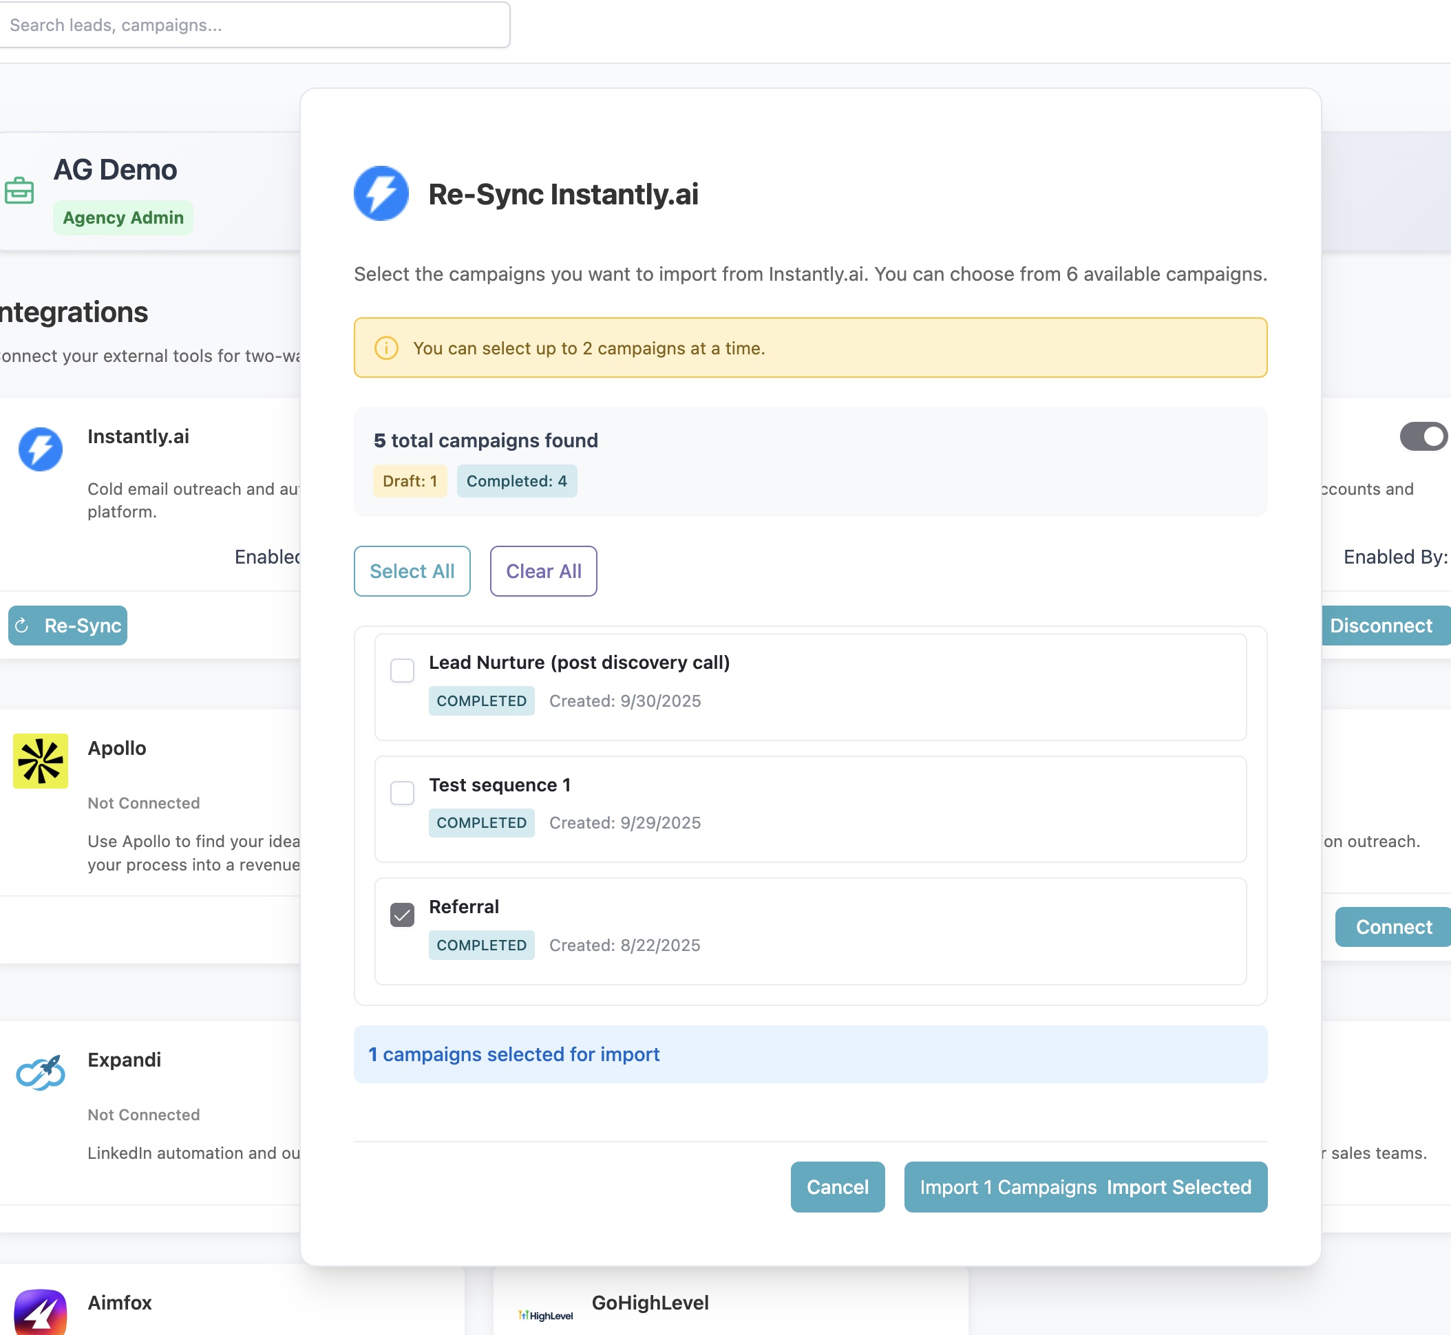Check the Test sequence 1 checkbox
The height and width of the screenshot is (1335, 1451).
coord(403,793)
